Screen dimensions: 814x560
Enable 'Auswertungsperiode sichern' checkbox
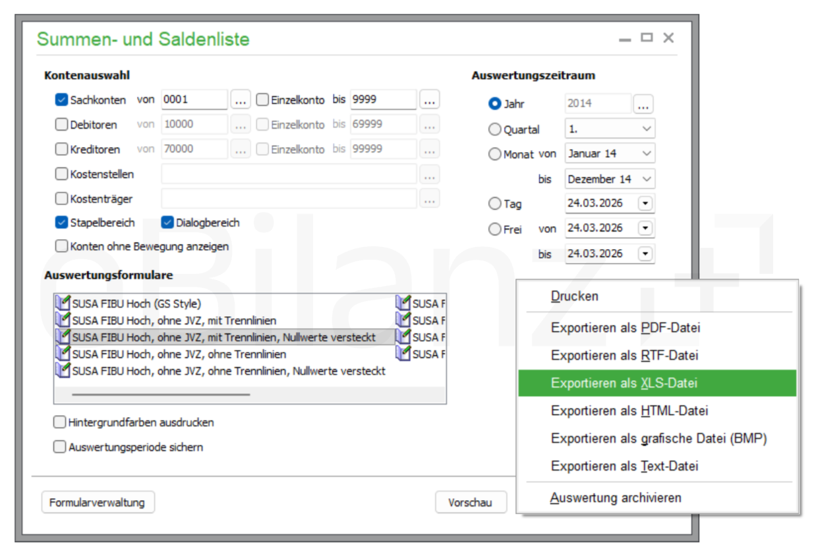(x=60, y=447)
